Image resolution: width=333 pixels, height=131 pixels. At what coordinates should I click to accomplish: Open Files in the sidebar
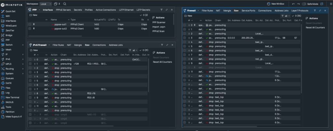[8, 88]
